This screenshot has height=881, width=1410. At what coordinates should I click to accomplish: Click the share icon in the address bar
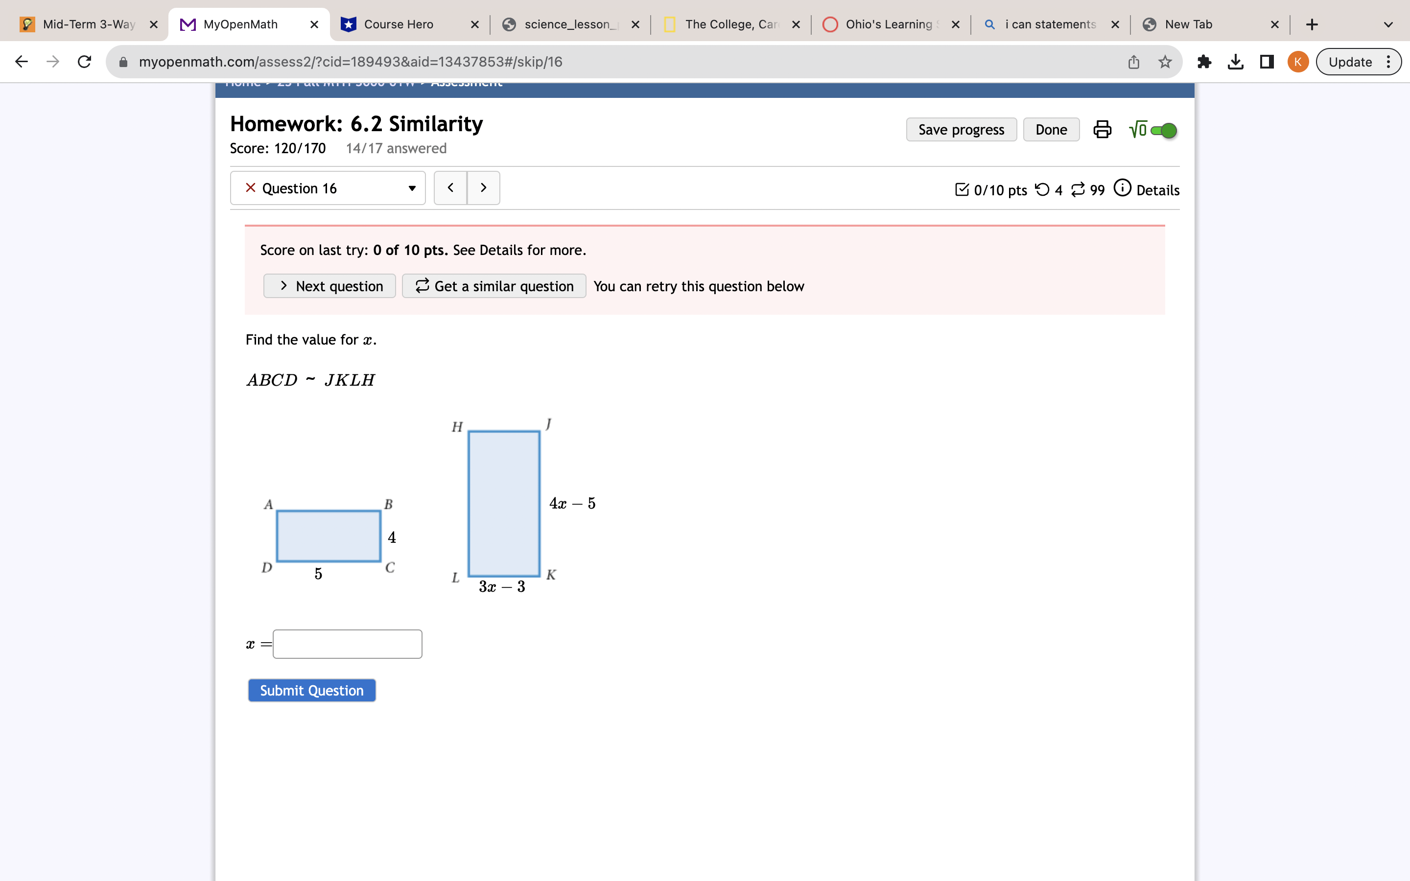1133,62
